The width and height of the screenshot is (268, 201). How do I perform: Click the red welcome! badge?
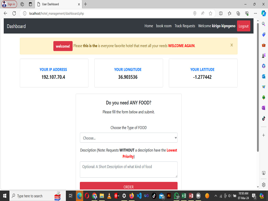click(x=63, y=46)
